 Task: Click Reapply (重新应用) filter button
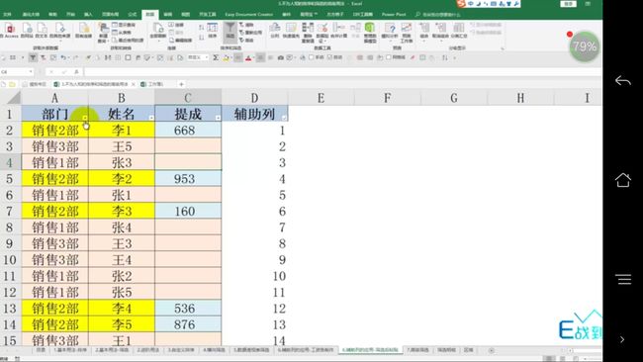[250, 33]
